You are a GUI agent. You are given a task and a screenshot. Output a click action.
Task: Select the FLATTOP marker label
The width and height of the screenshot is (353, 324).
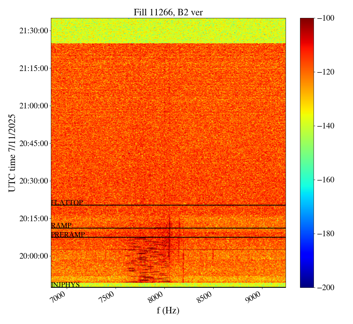67,203
